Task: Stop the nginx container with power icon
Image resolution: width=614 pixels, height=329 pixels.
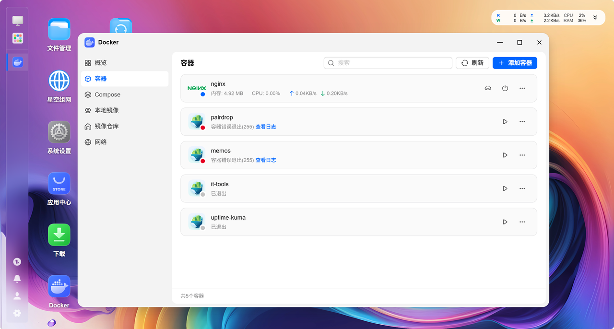Action: (x=505, y=88)
